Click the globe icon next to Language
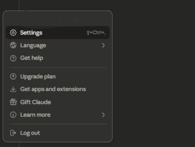 pyautogui.click(x=13, y=45)
